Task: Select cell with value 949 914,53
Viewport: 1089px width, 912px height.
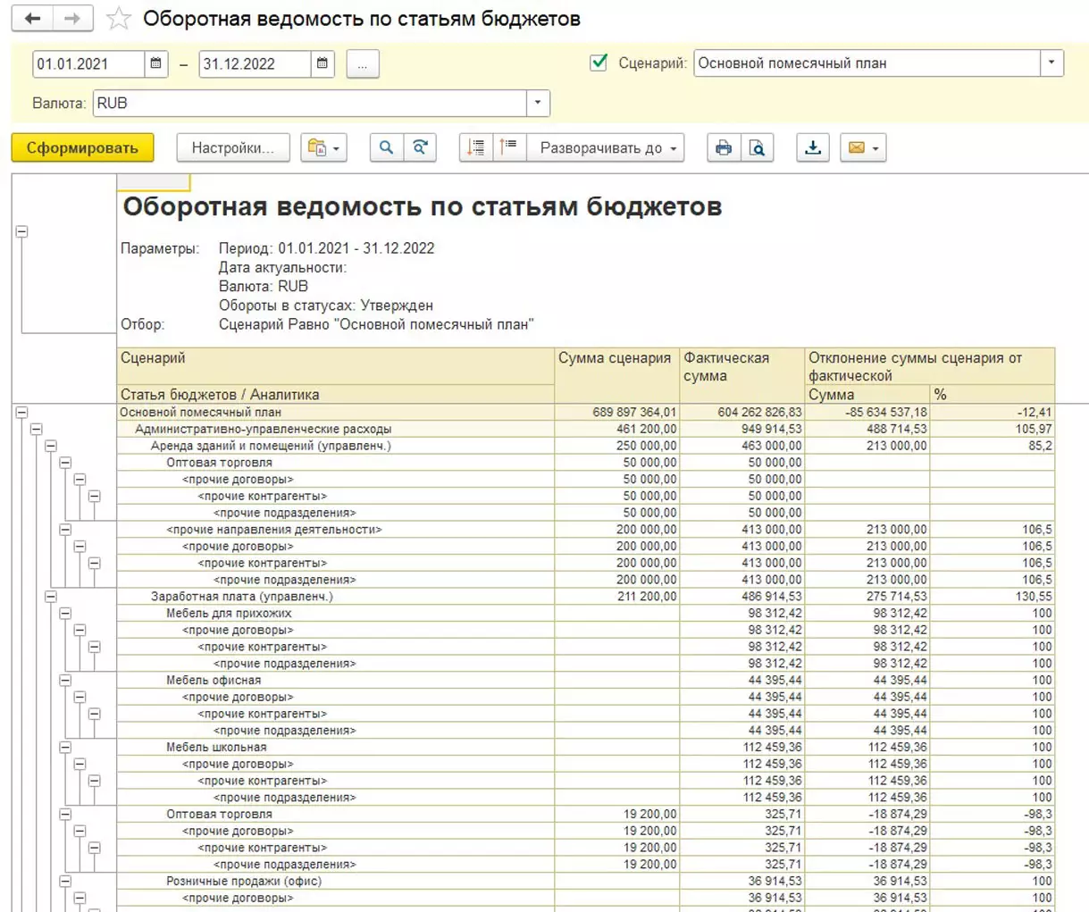Action: 742,429
